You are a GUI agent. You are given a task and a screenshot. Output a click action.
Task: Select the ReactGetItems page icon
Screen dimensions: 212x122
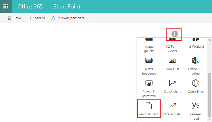(x=149, y=106)
